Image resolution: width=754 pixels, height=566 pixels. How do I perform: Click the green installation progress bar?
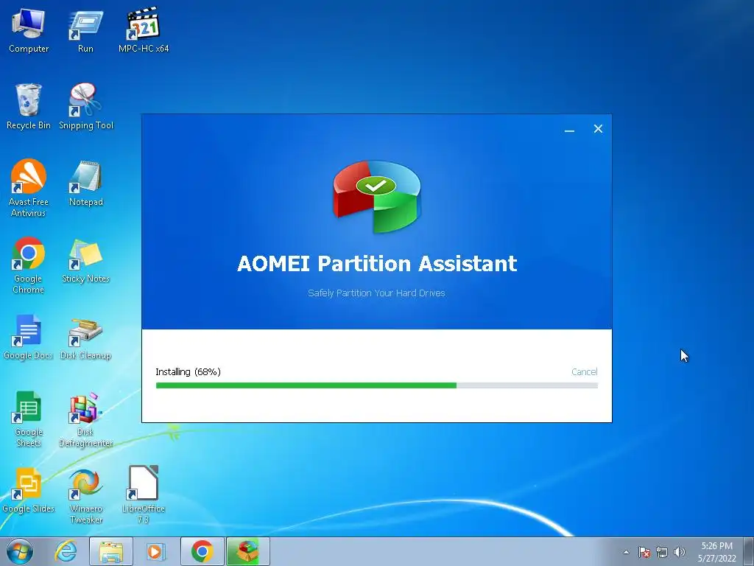(376, 385)
